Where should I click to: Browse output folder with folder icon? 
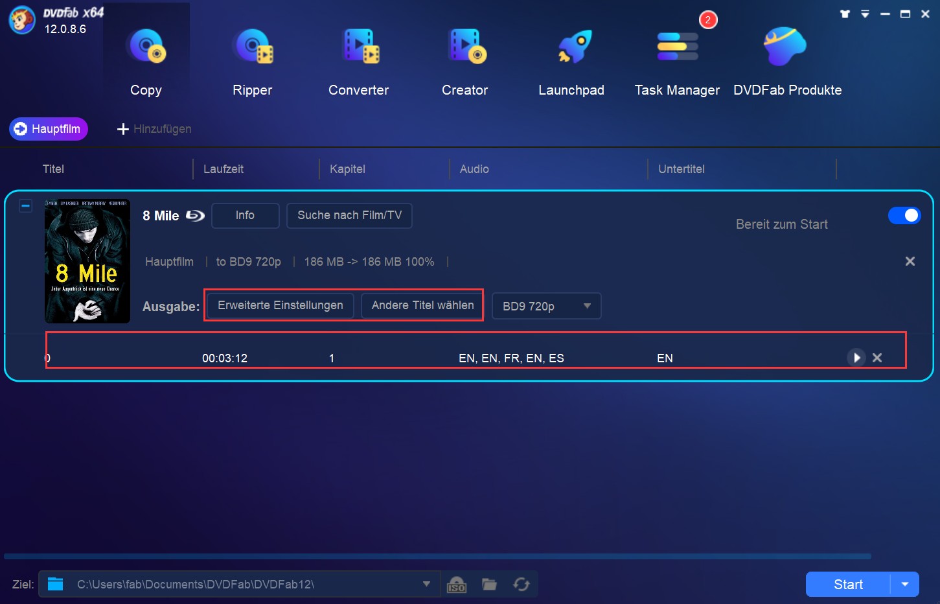(x=489, y=584)
